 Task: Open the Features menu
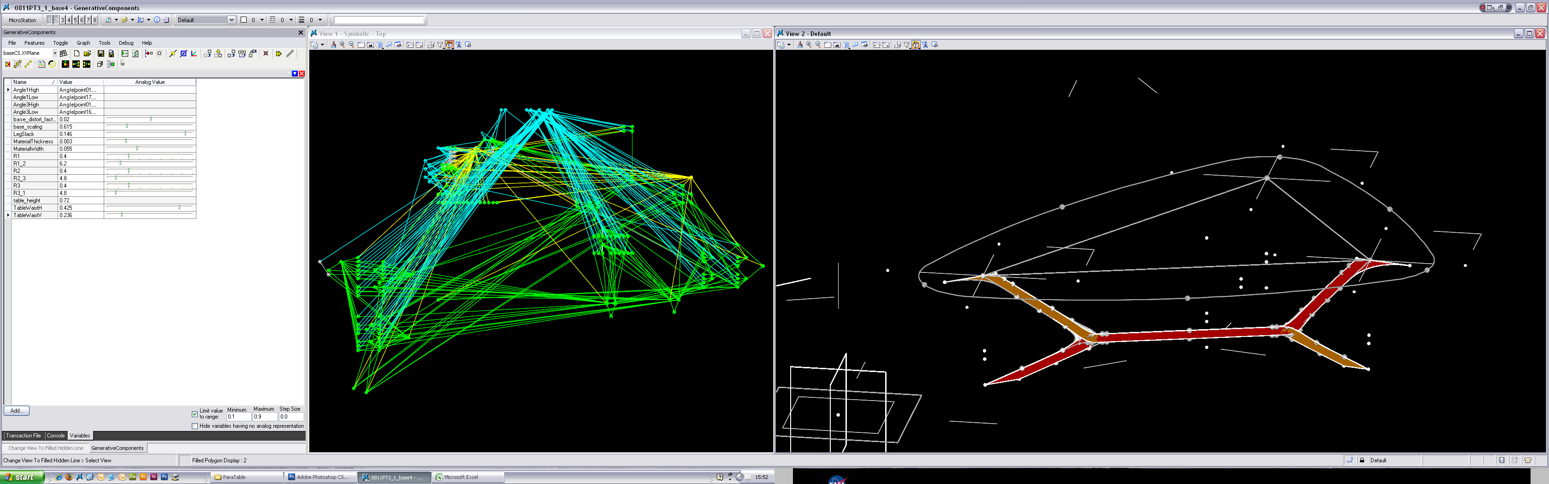(34, 43)
